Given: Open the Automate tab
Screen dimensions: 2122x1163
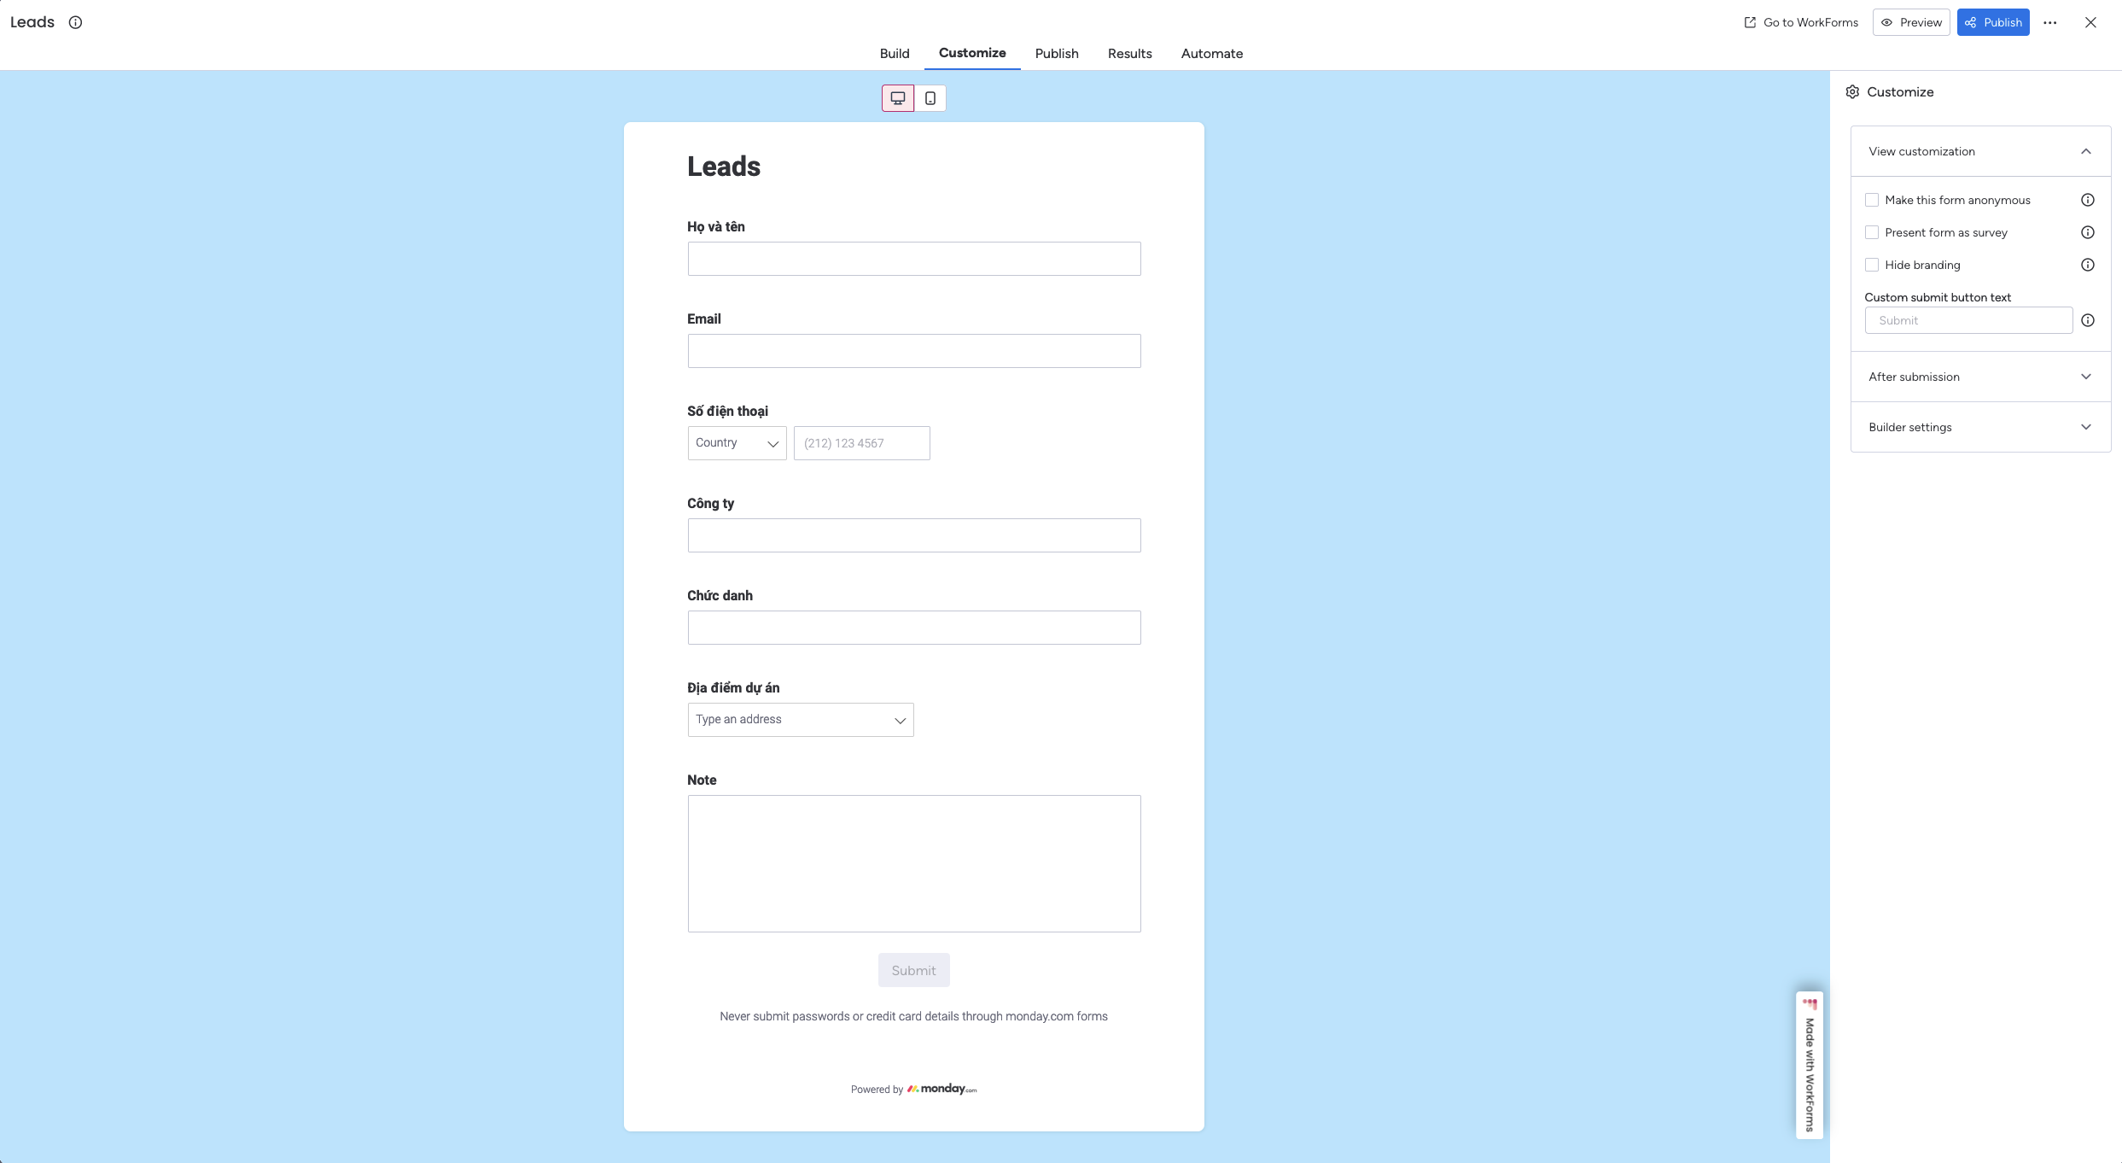Looking at the screenshot, I should click(x=1211, y=53).
